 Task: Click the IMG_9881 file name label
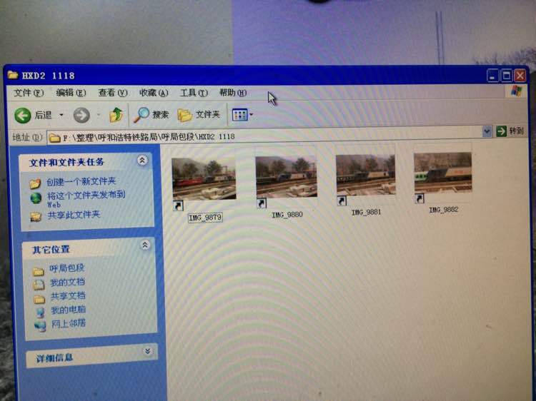tap(366, 213)
